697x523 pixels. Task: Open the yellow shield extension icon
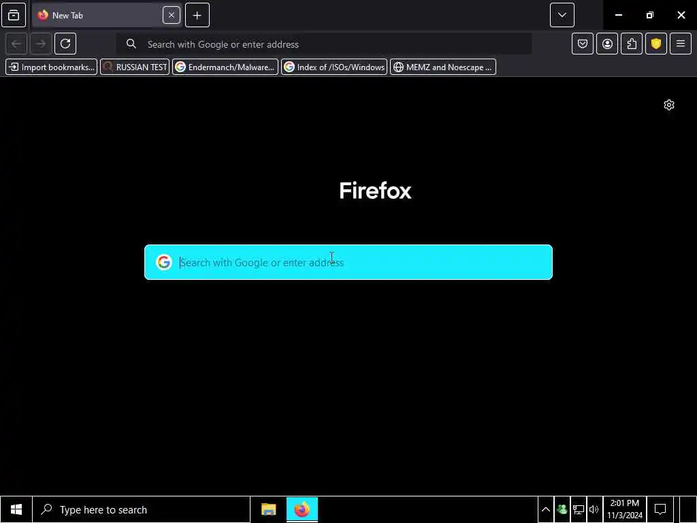click(x=656, y=44)
